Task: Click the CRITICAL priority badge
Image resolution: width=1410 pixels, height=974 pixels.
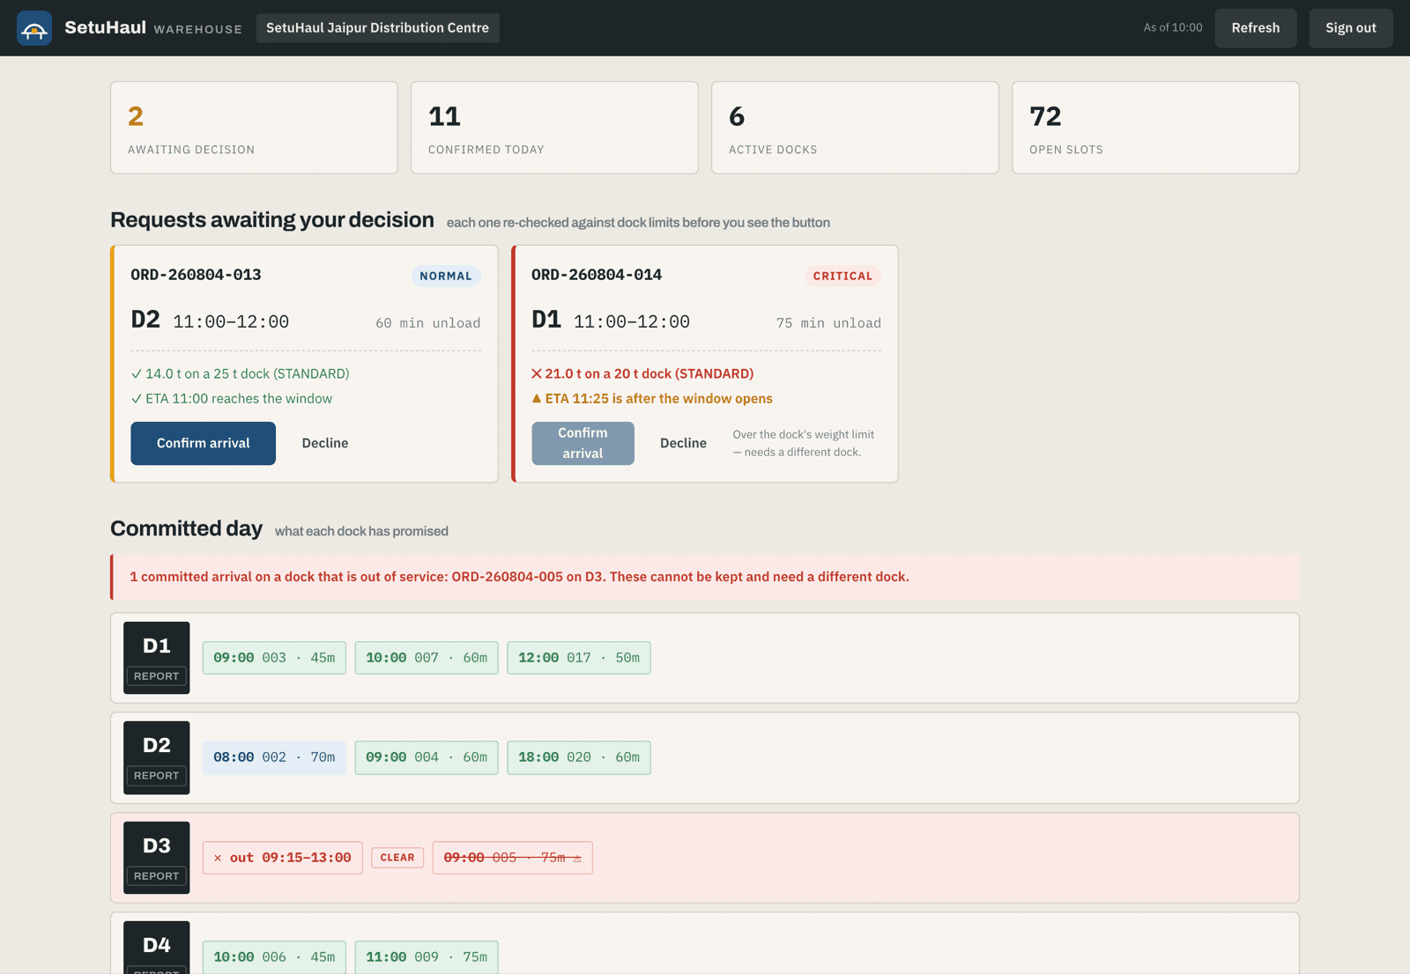Action: click(842, 276)
